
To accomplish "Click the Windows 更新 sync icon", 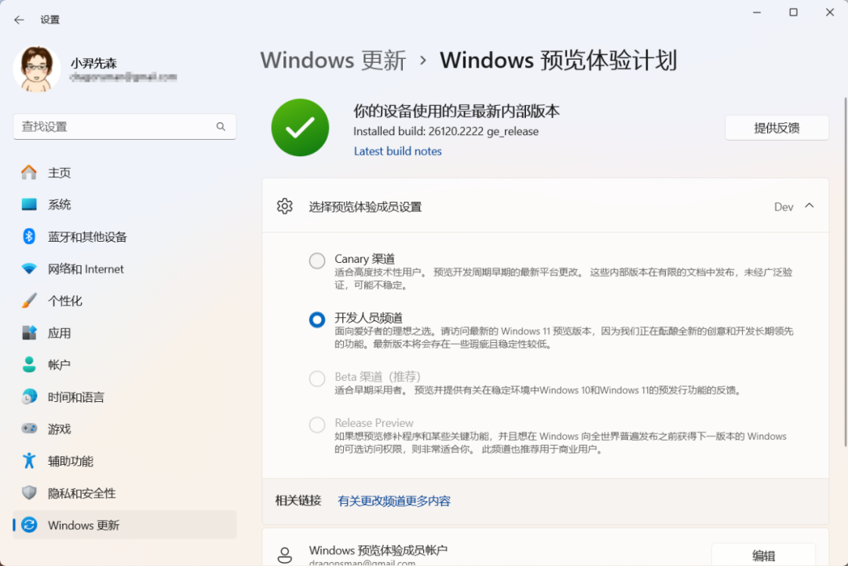I will tap(29, 525).
